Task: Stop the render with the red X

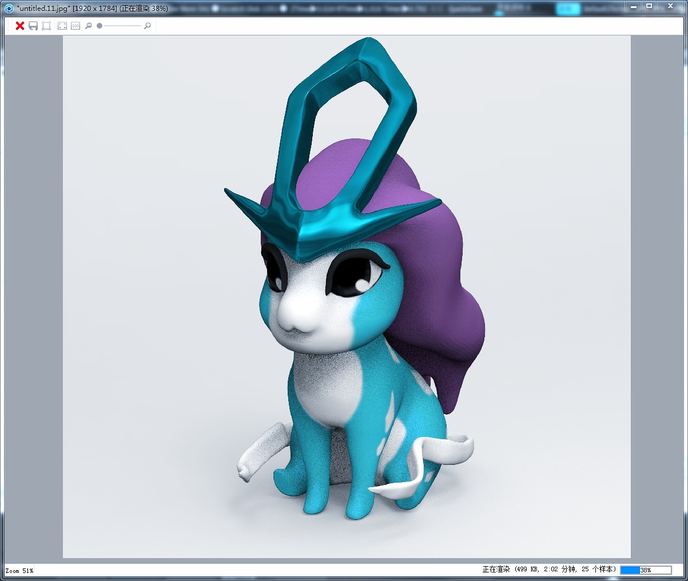Action: (20, 26)
